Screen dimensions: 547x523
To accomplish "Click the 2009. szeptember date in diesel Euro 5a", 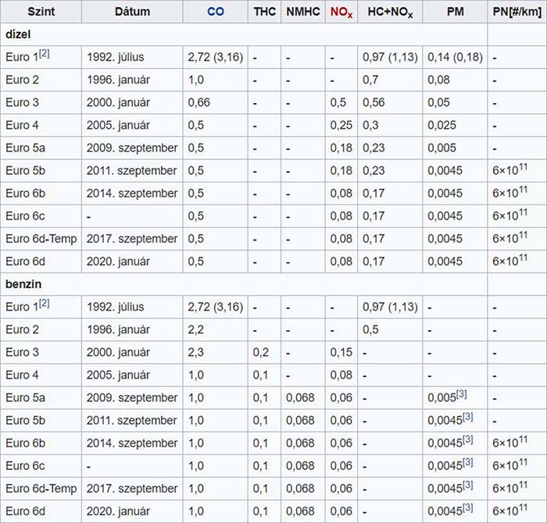I will point(132,148).
